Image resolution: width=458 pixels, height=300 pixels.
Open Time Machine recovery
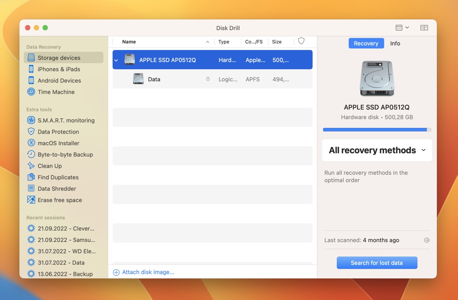coord(56,92)
